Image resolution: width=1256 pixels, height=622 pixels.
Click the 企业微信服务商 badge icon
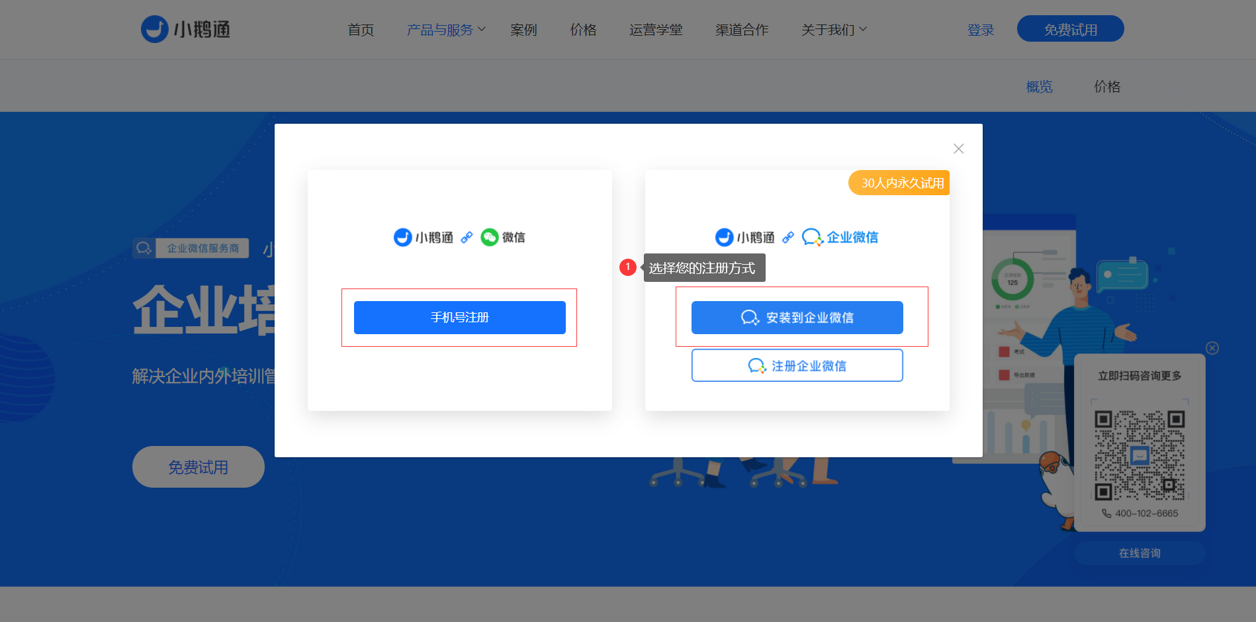coord(144,248)
